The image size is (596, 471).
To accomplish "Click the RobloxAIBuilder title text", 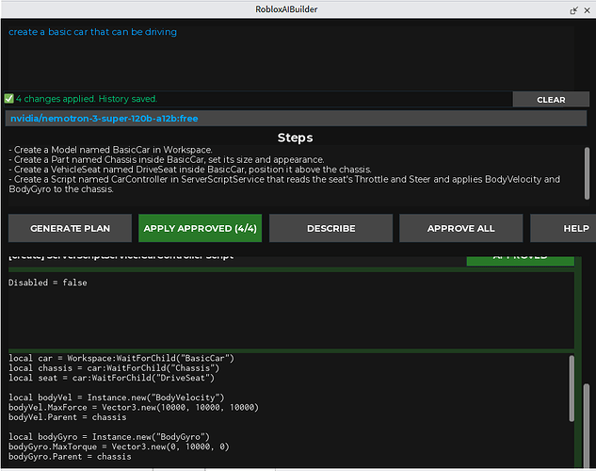I will (x=286, y=9).
